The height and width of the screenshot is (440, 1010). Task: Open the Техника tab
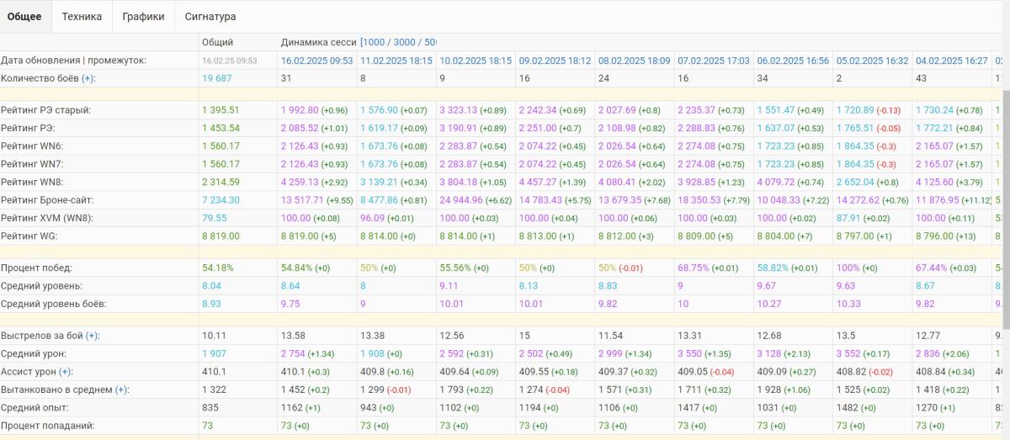(82, 16)
